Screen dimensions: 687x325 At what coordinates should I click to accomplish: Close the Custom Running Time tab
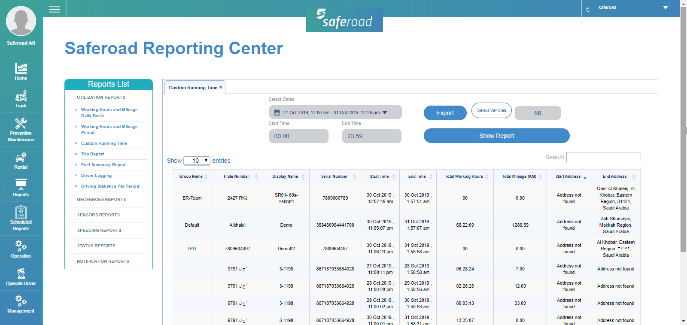click(x=221, y=87)
